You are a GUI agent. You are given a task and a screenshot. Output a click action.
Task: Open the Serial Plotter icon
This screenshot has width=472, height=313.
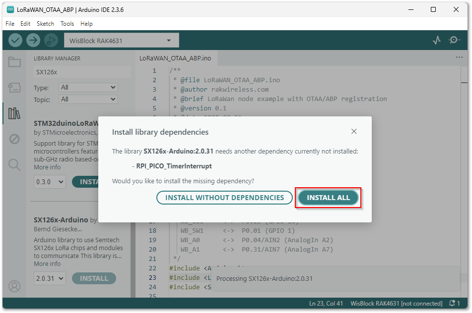(436, 40)
